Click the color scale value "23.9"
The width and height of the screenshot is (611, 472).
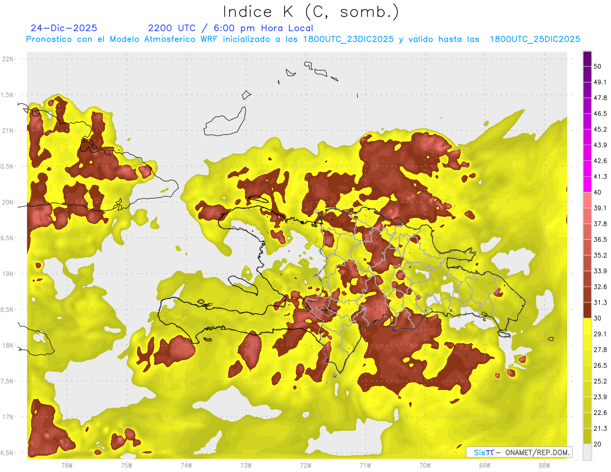pyautogui.click(x=600, y=397)
